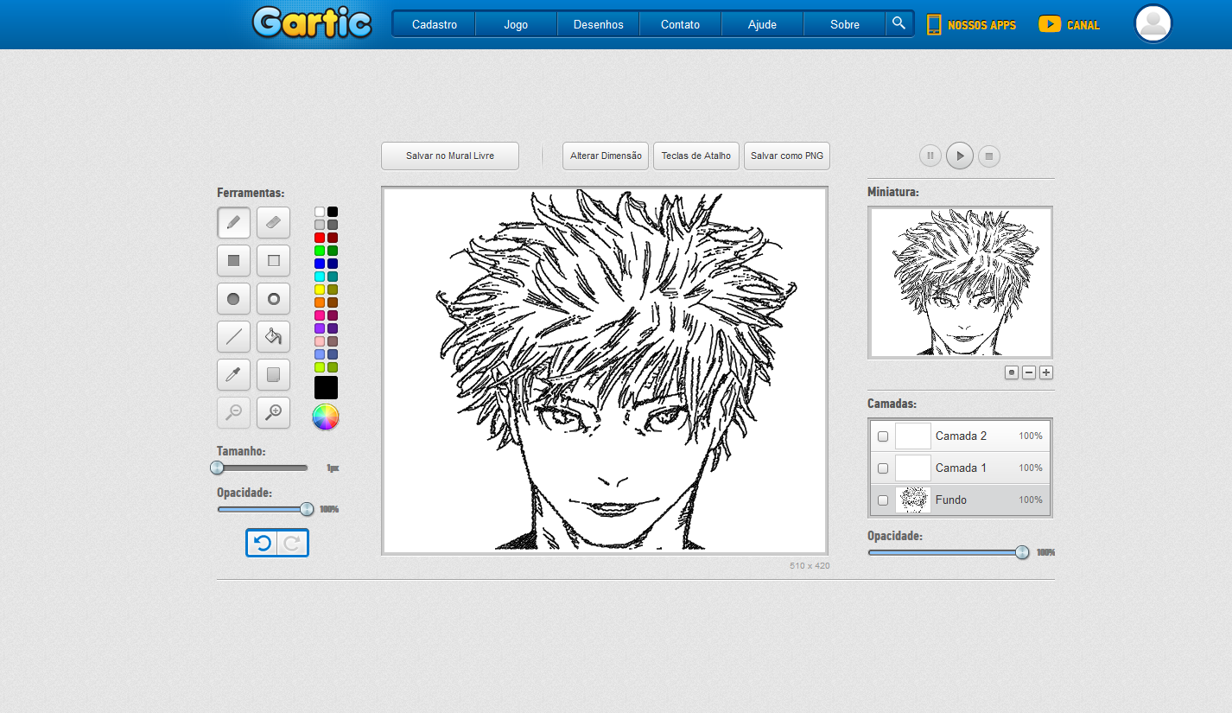Screen dimensions: 1232x713
Task: Click the miniature reset zoom button
Action: pyautogui.click(x=1012, y=372)
